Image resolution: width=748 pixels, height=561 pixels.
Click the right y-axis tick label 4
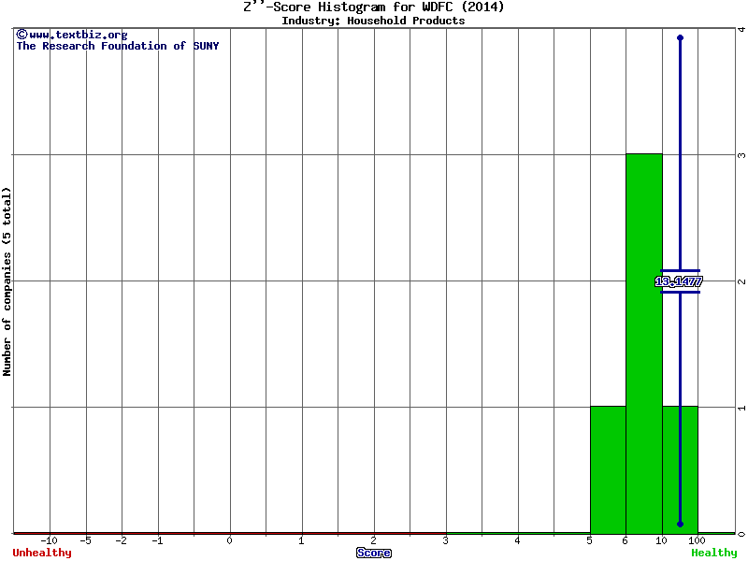point(741,30)
